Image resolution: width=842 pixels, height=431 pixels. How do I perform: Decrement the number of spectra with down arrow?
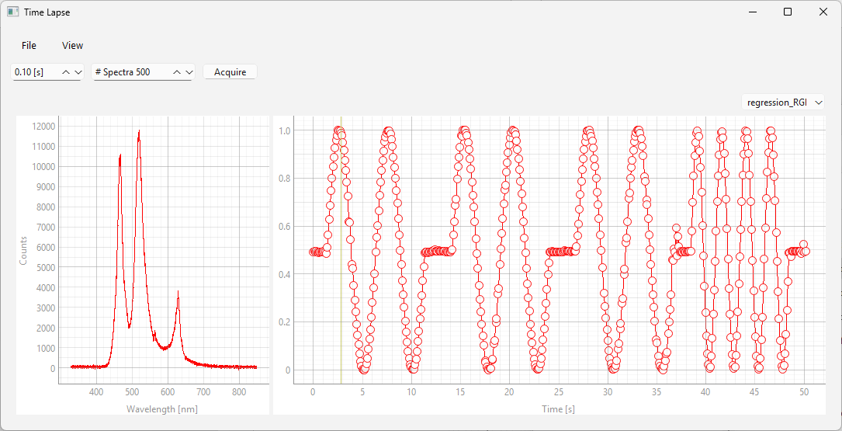coord(189,72)
